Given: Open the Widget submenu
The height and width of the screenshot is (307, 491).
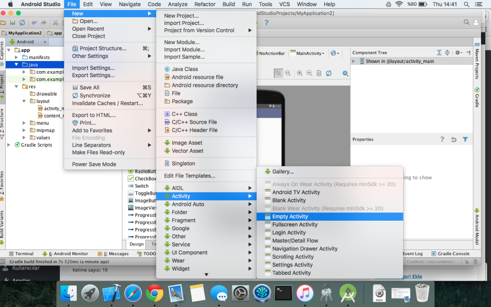Looking at the screenshot, I should coord(206,269).
